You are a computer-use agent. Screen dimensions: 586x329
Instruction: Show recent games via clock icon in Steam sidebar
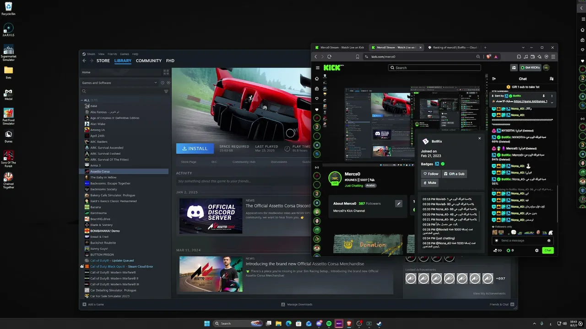pyautogui.click(x=163, y=83)
